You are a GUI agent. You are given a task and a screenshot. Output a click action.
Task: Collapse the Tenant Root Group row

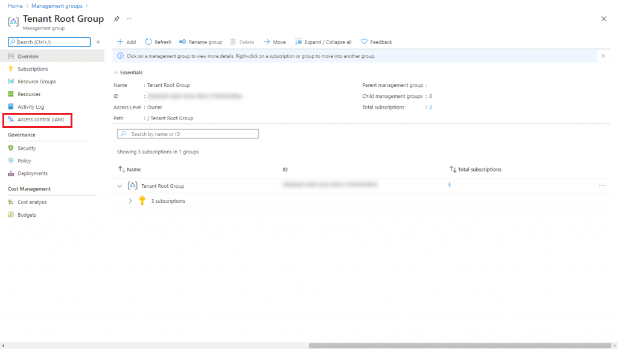coord(119,186)
